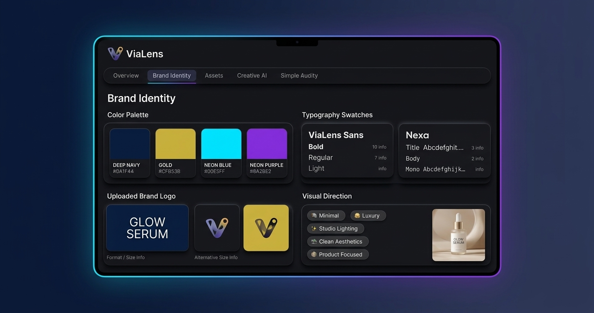Open the GLOW SERUM logo thumbnail

(147, 228)
